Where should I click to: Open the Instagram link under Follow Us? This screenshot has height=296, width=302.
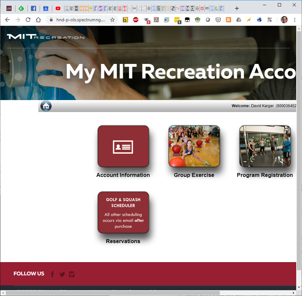(72, 274)
